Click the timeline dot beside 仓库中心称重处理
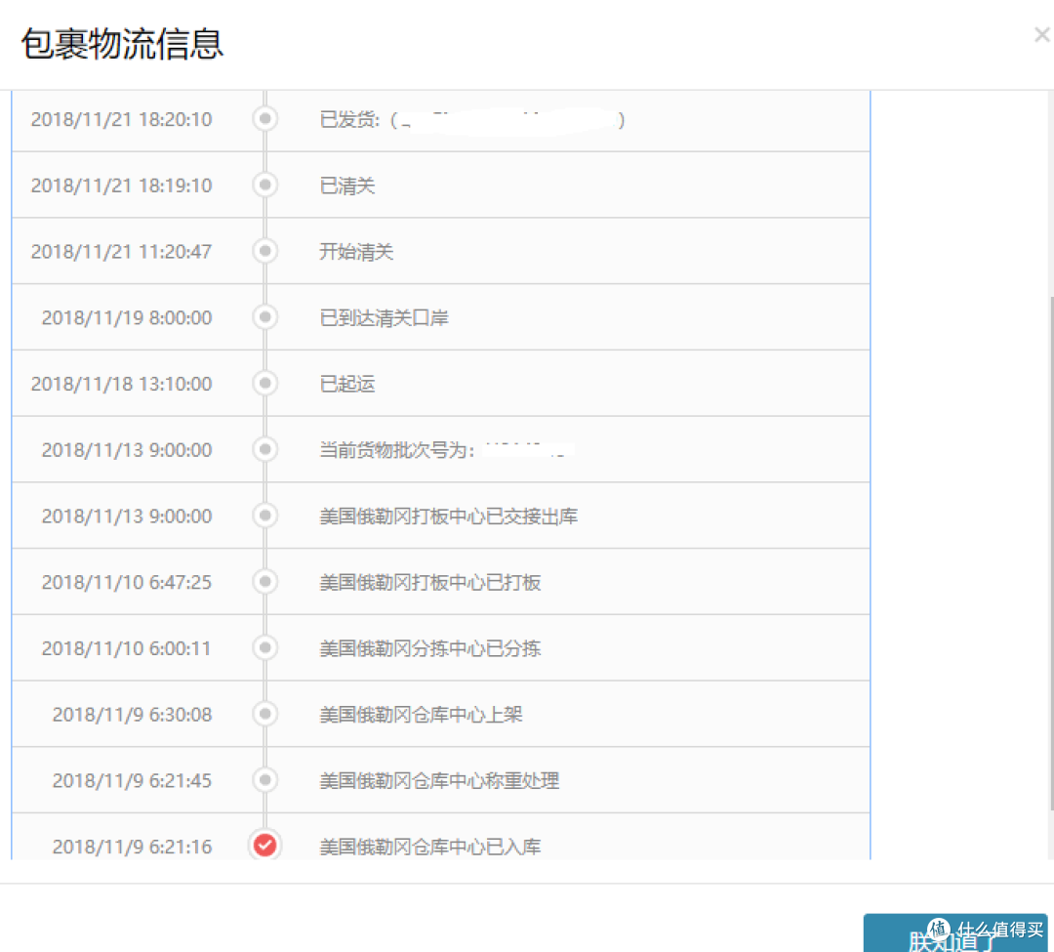This screenshot has width=1054, height=952. click(x=264, y=780)
